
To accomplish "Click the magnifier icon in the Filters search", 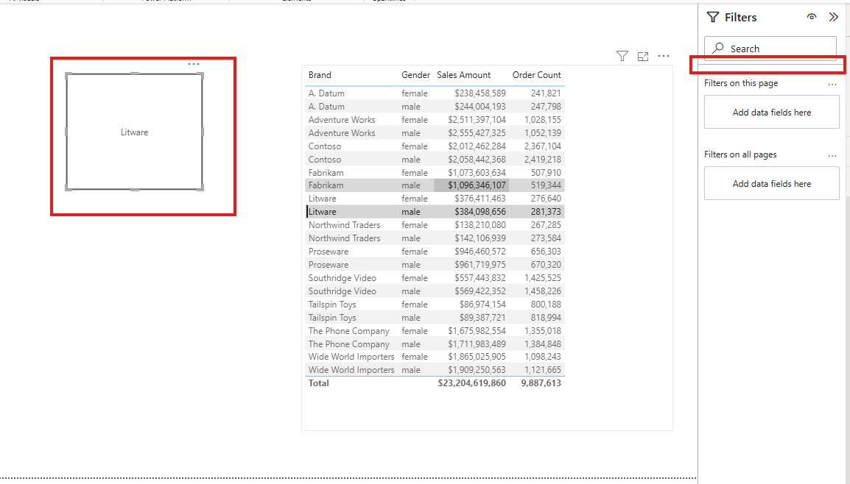I will click(x=718, y=48).
